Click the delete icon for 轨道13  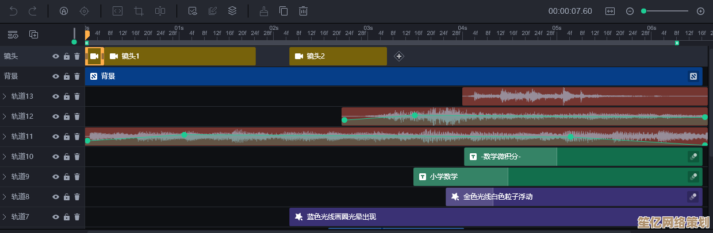(x=77, y=96)
